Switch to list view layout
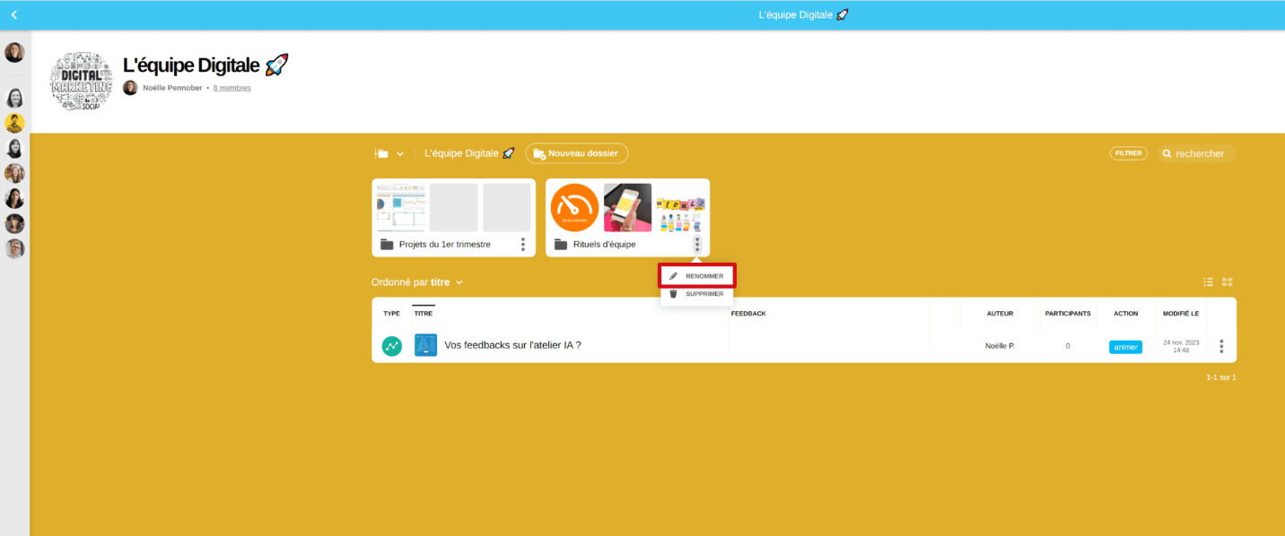 click(1209, 282)
